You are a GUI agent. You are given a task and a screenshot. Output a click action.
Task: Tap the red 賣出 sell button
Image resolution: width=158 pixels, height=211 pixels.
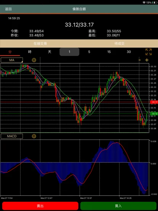[x=40, y=206]
